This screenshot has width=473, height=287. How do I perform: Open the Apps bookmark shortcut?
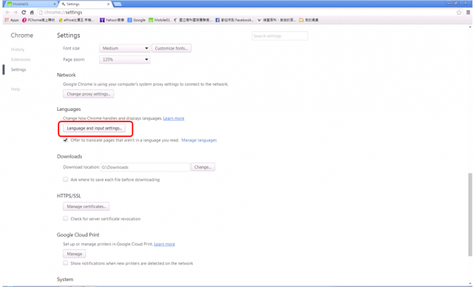point(12,20)
